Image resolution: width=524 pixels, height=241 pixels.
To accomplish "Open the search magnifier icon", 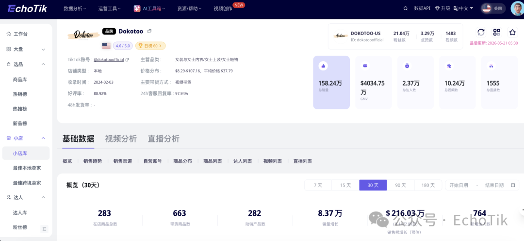I will [x=405, y=9].
